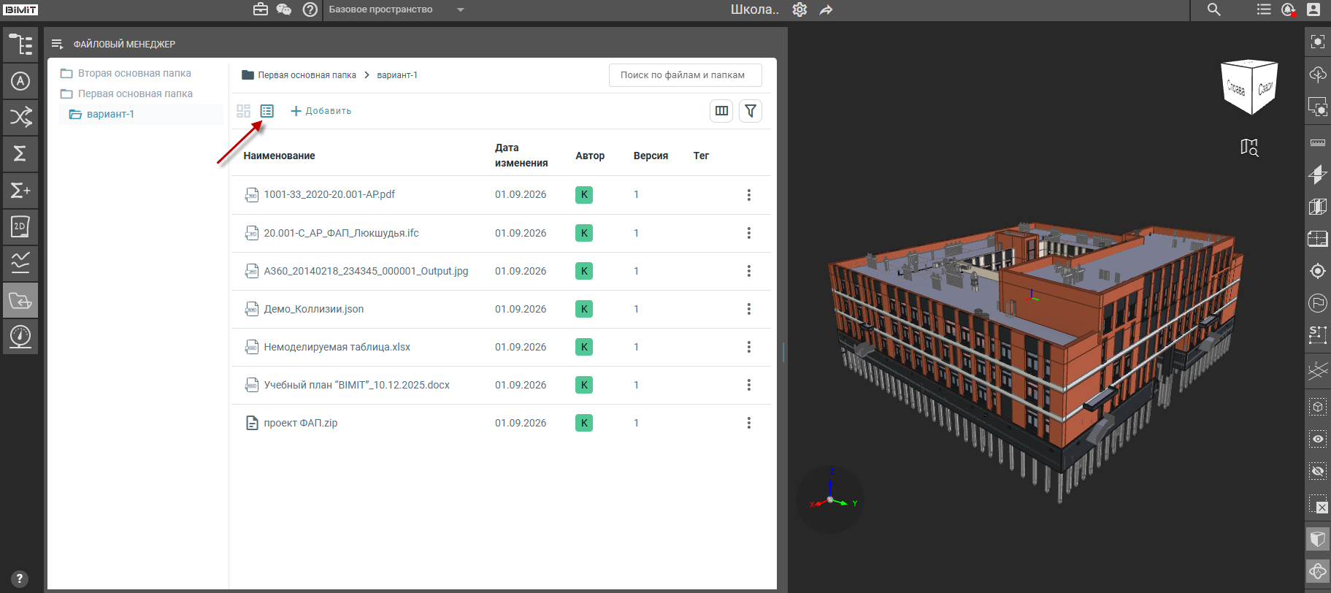This screenshot has width=1331, height=593.
Task: Click the Добавить button
Action: pyautogui.click(x=321, y=111)
